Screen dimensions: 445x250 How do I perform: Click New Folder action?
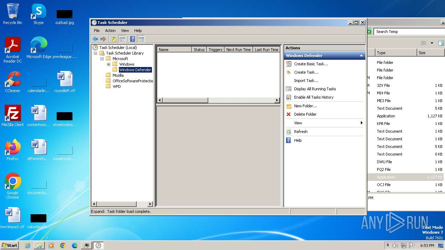point(305,106)
